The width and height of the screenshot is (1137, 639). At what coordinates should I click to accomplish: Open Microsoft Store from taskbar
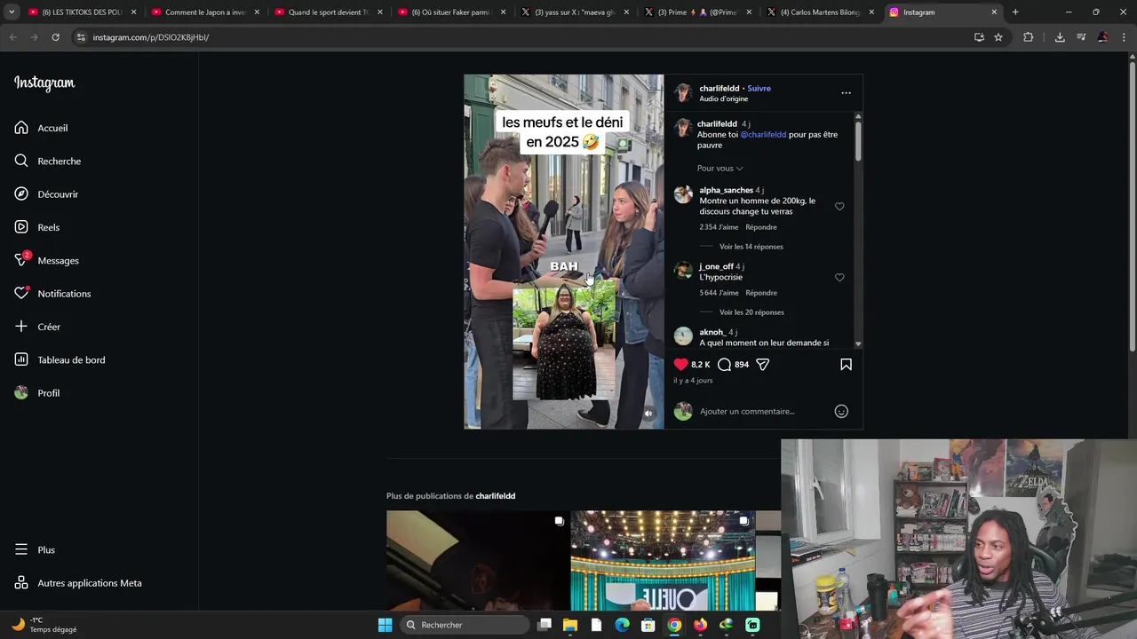click(648, 625)
